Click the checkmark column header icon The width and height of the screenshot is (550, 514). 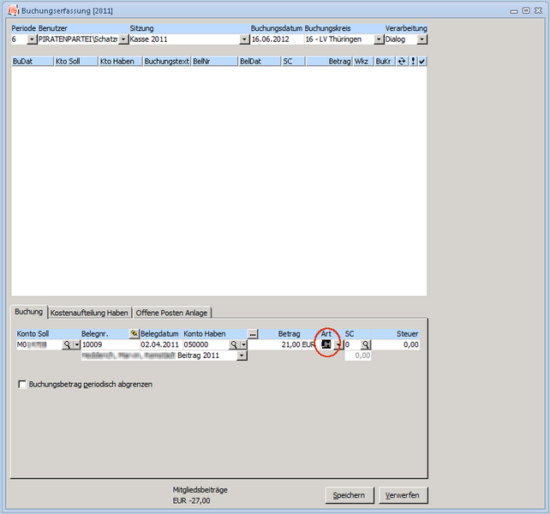[x=422, y=62]
